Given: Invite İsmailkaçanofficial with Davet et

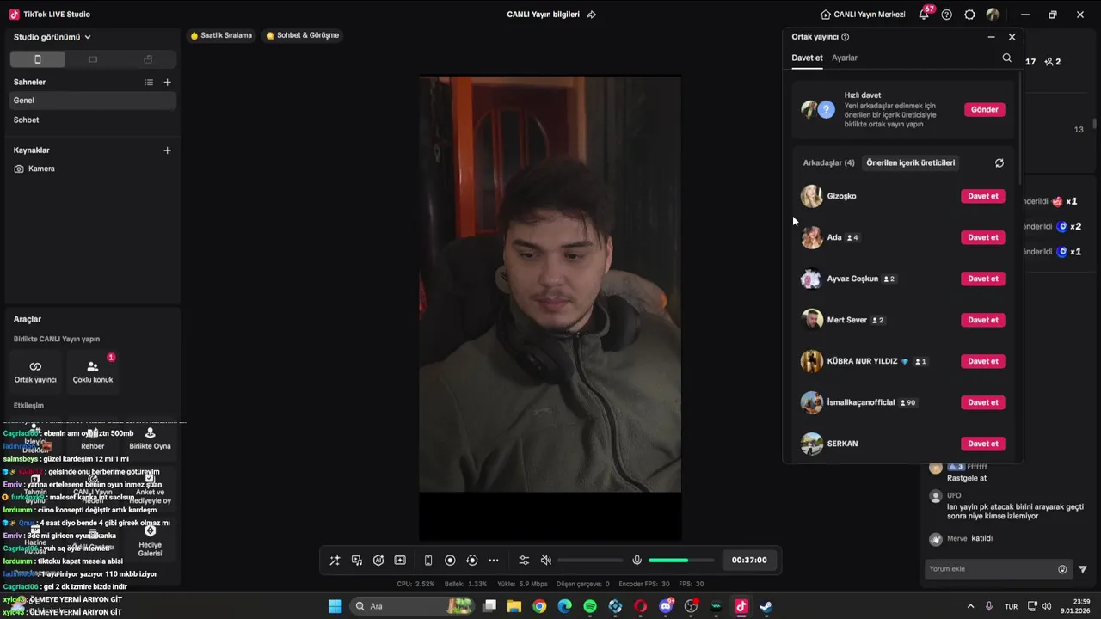Looking at the screenshot, I should [x=983, y=402].
